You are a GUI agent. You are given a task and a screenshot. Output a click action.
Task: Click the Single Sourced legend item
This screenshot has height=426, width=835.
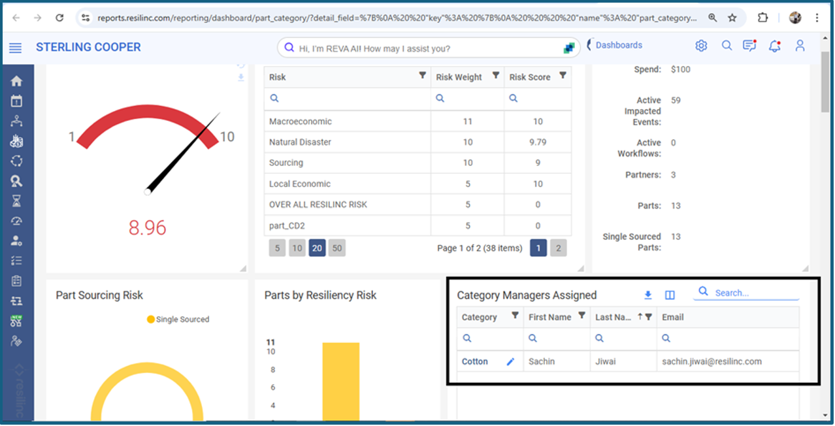point(178,319)
